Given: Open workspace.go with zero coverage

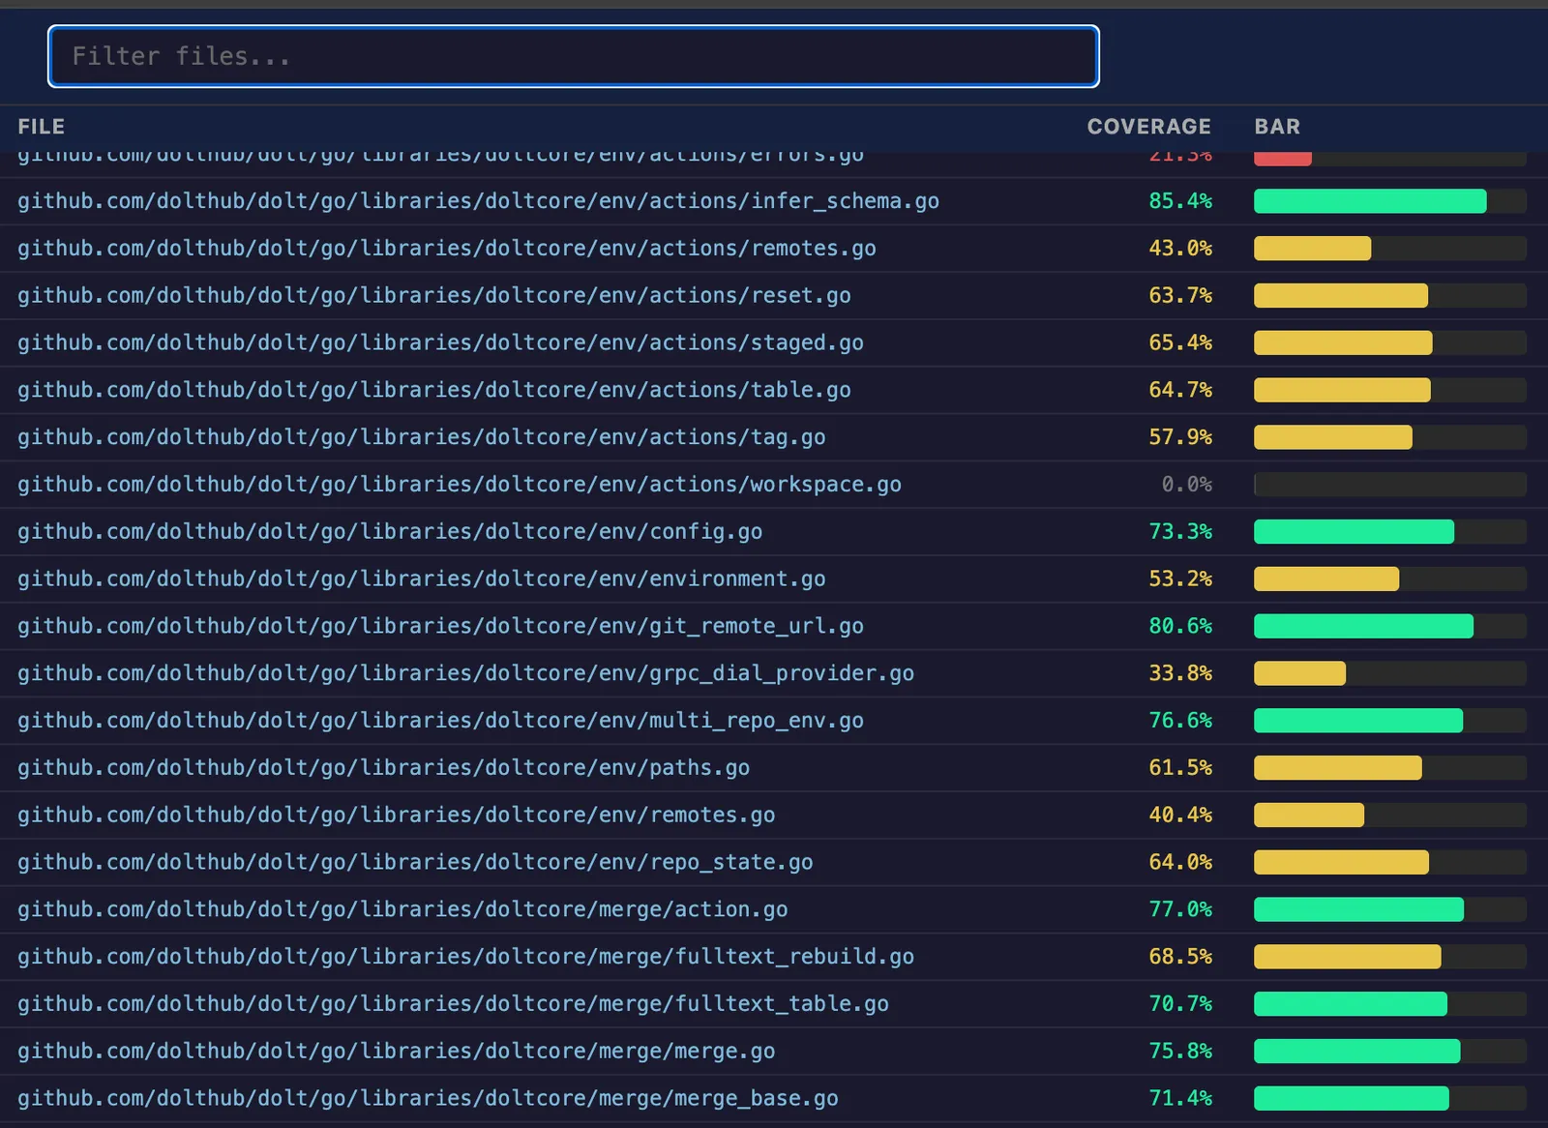Looking at the screenshot, I should click(x=459, y=485).
